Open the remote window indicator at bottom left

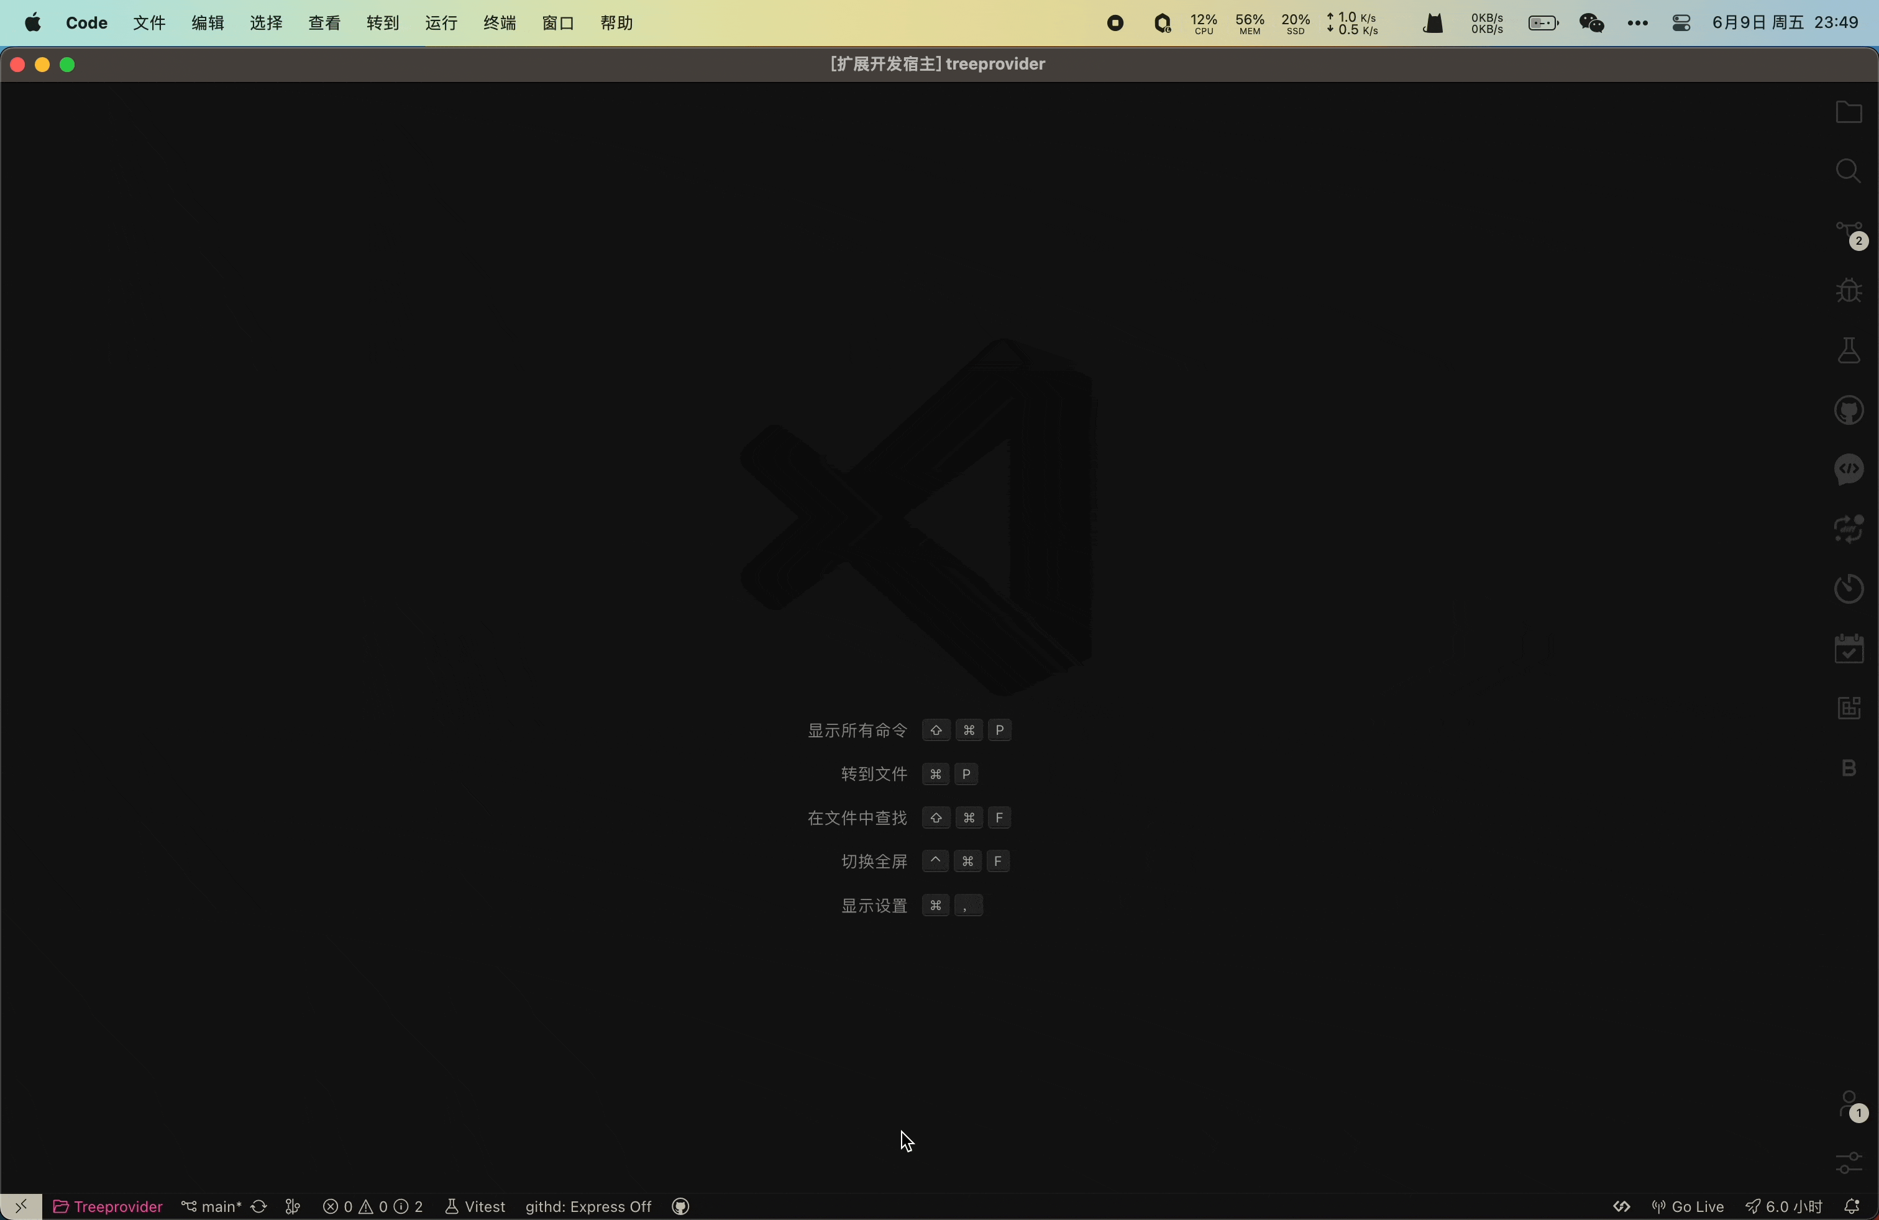pos(21,1206)
